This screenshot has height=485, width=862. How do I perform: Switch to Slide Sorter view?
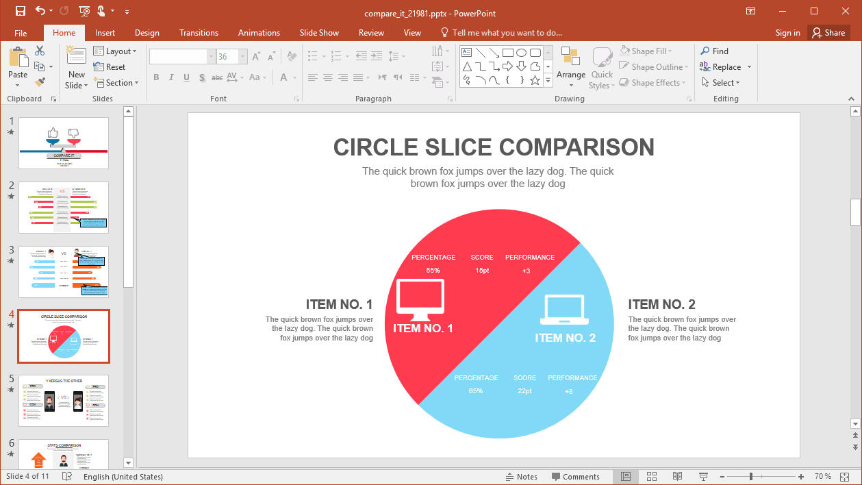coord(652,477)
